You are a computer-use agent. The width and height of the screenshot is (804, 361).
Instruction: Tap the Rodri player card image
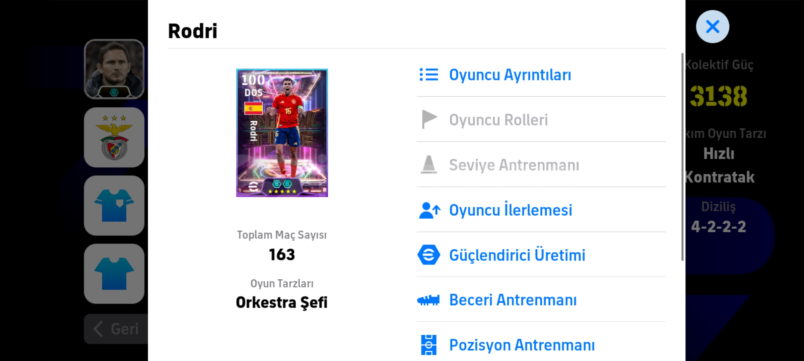282,133
